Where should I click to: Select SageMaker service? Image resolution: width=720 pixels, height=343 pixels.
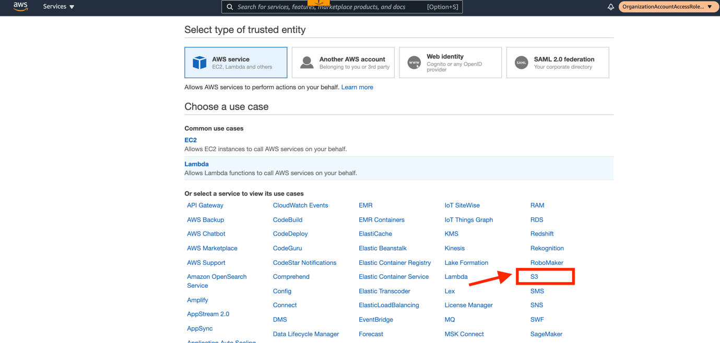point(546,334)
